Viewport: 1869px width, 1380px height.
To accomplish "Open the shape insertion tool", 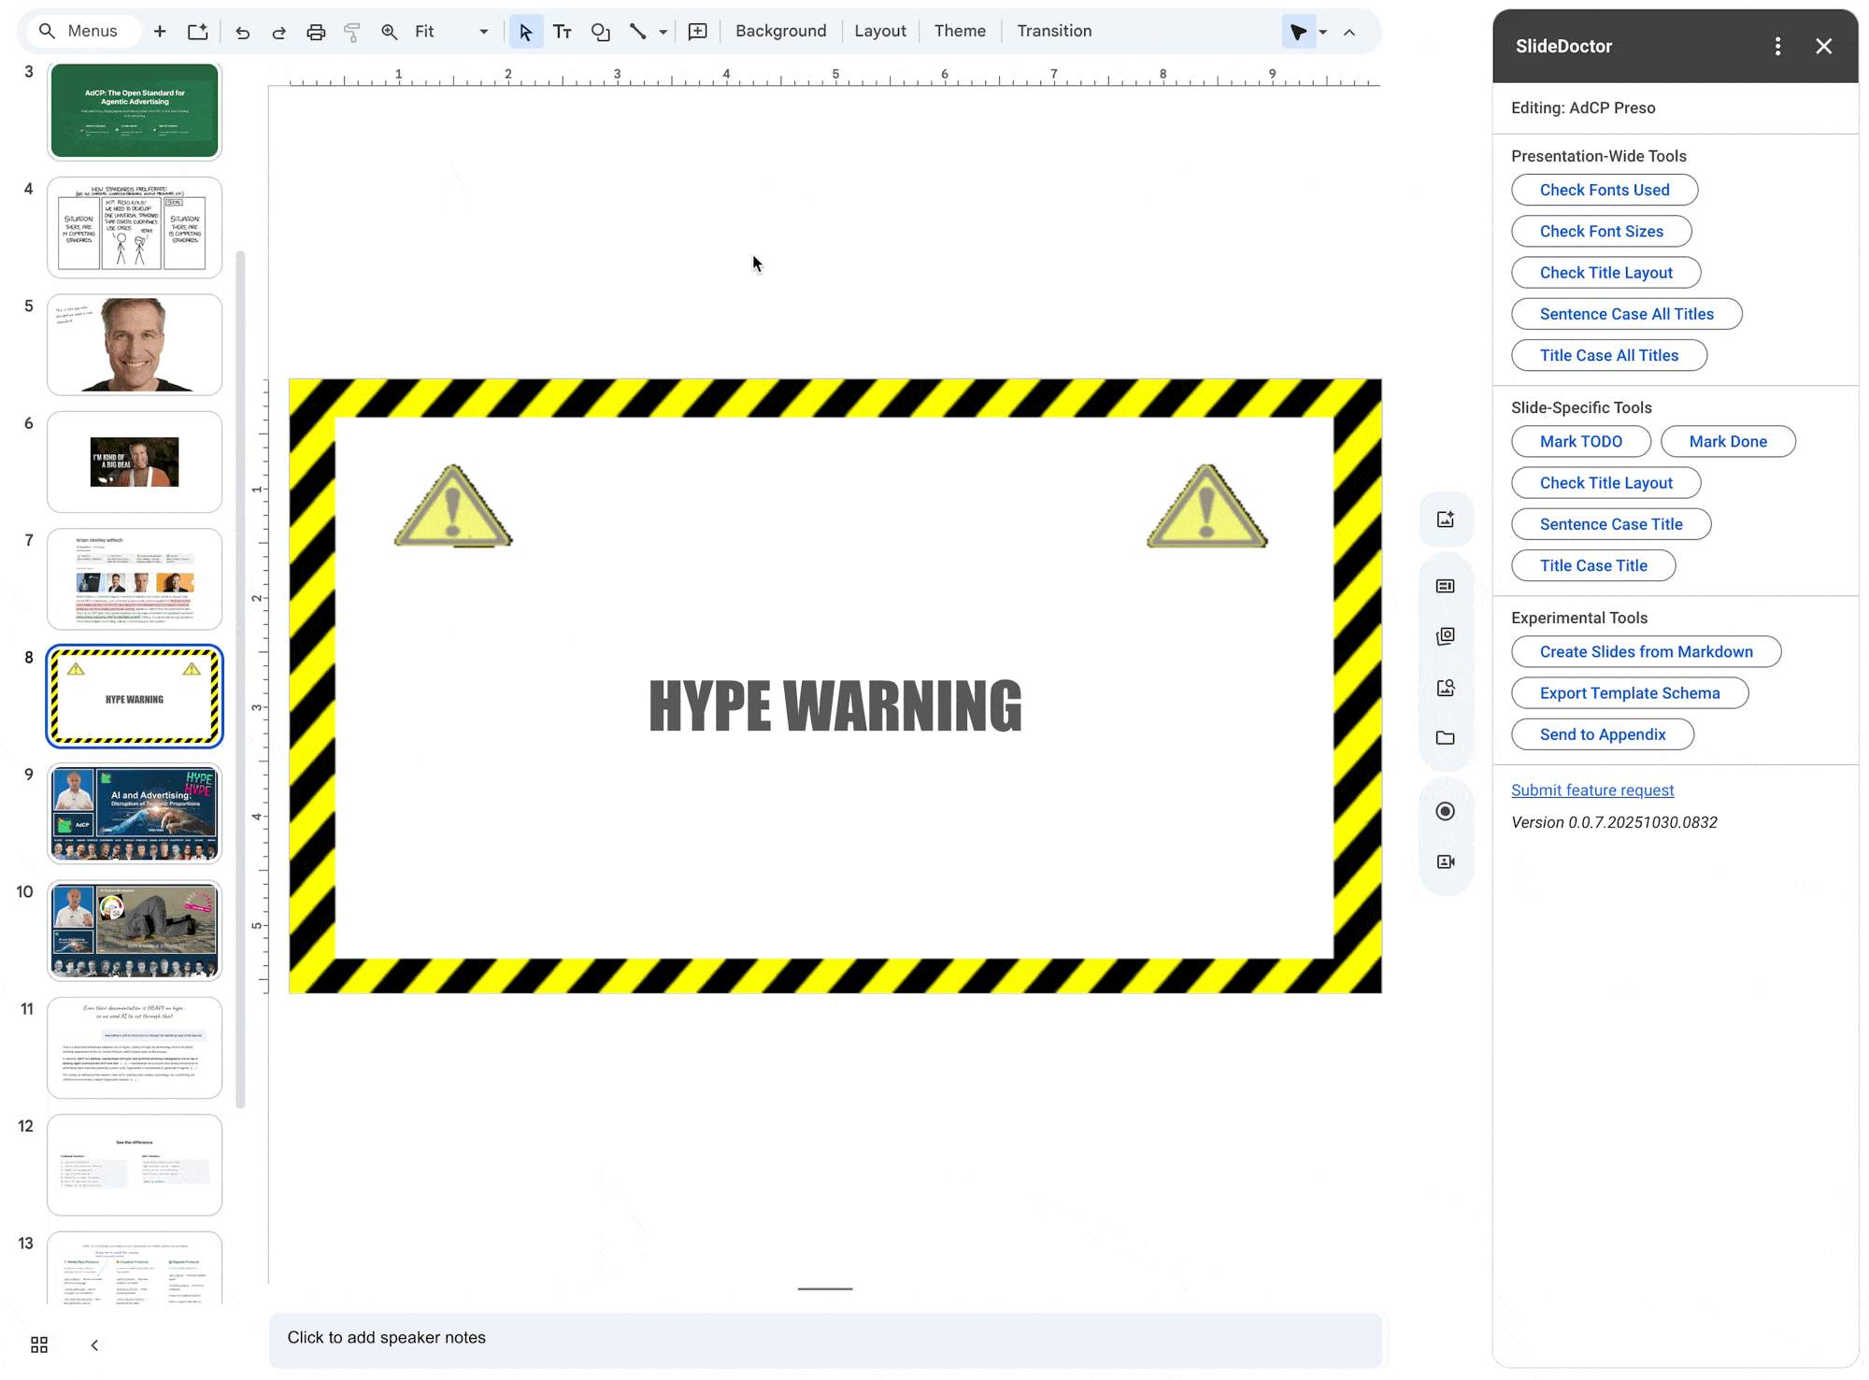I will (601, 31).
